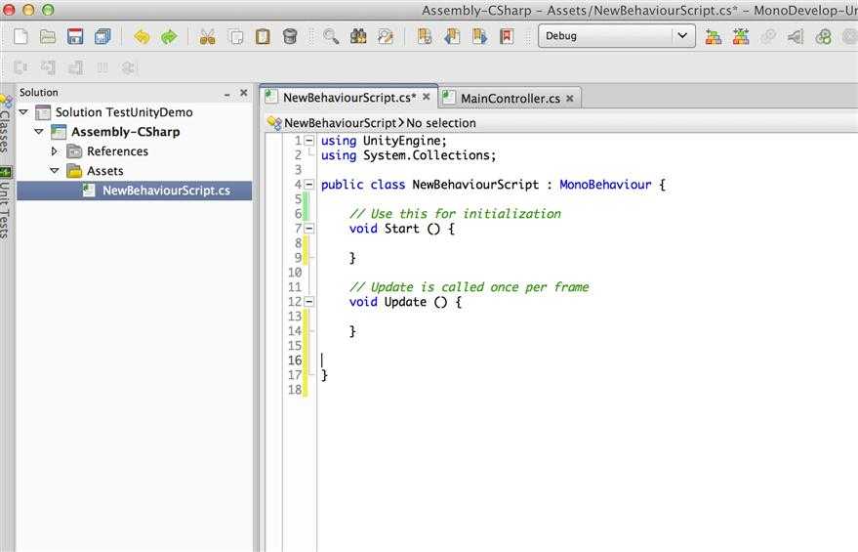Click the second greyed-out debug step icon

(48, 67)
